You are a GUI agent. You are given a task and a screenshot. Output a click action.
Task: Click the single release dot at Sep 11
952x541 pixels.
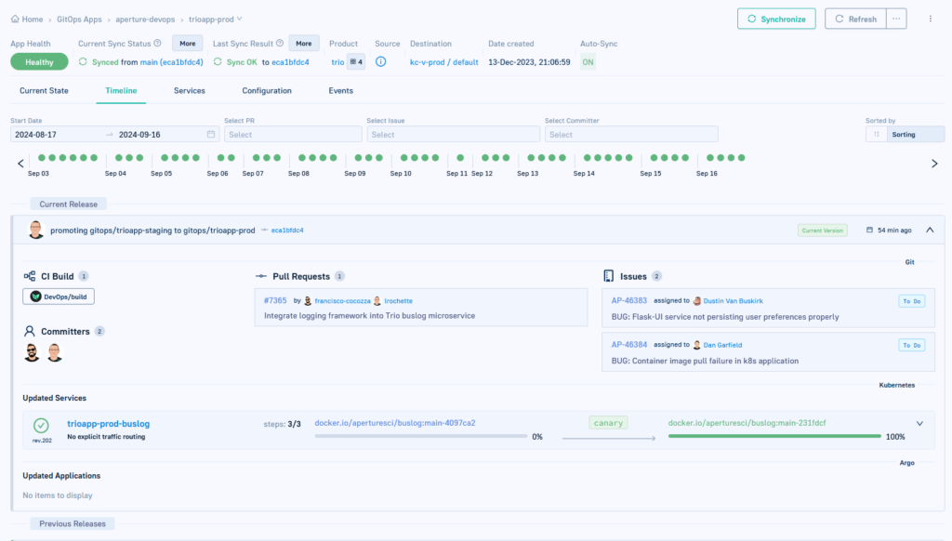[x=456, y=158]
